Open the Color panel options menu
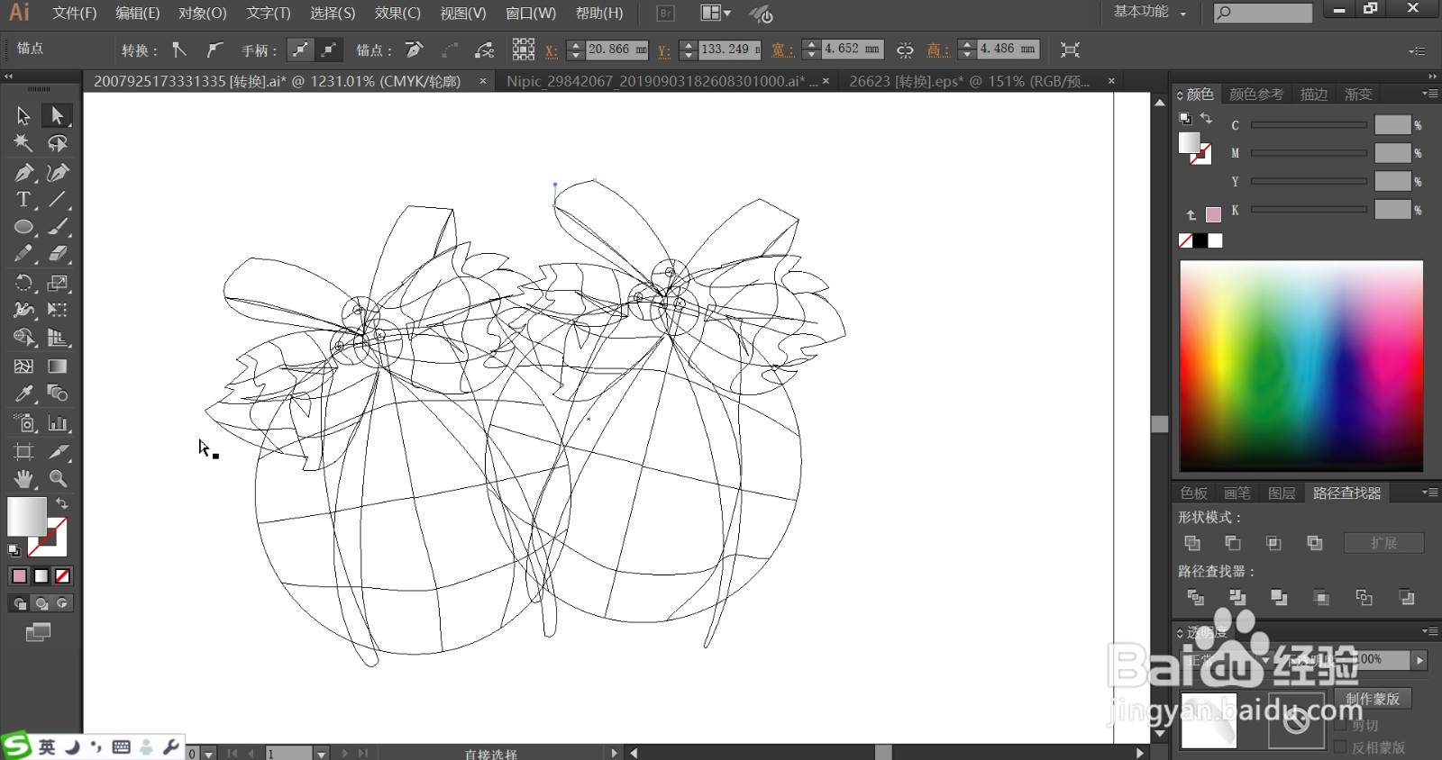The width and height of the screenshot is (1442, 760). [1429, 94]
